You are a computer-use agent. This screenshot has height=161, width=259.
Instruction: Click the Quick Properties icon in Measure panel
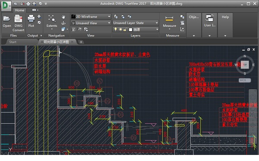coord(182,16)
